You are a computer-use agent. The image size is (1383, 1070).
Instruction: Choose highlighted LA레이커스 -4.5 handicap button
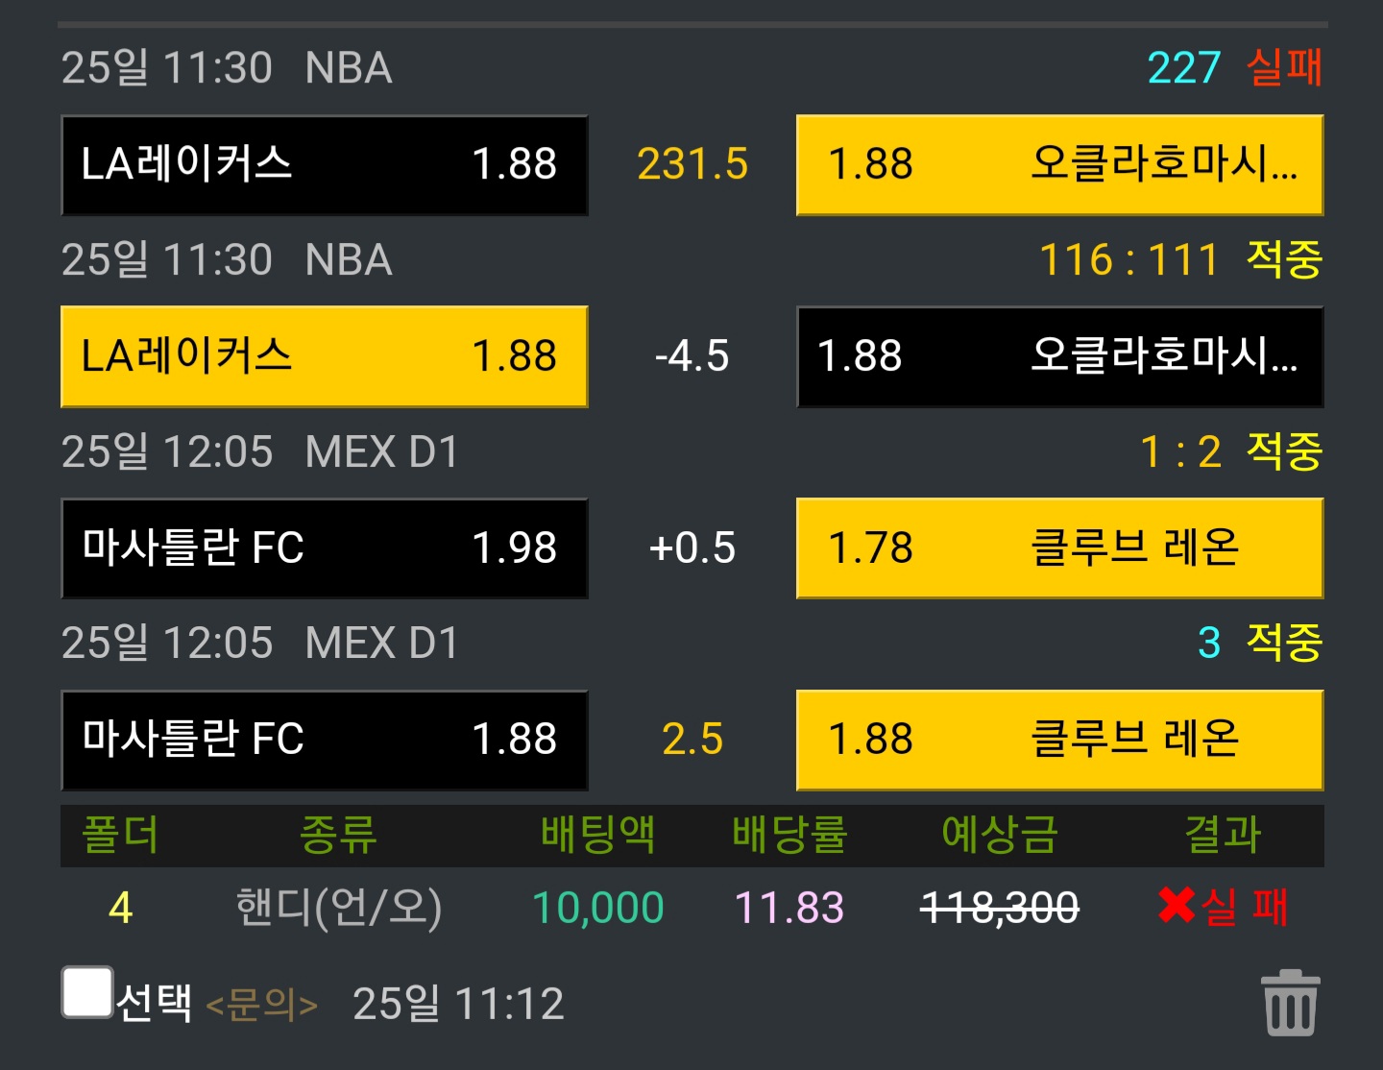tap(325, 356)
